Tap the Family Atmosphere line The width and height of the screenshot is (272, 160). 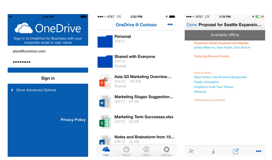click(206, 82)
